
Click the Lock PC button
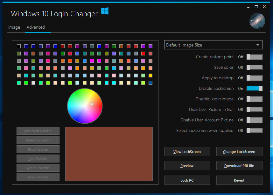187,180
